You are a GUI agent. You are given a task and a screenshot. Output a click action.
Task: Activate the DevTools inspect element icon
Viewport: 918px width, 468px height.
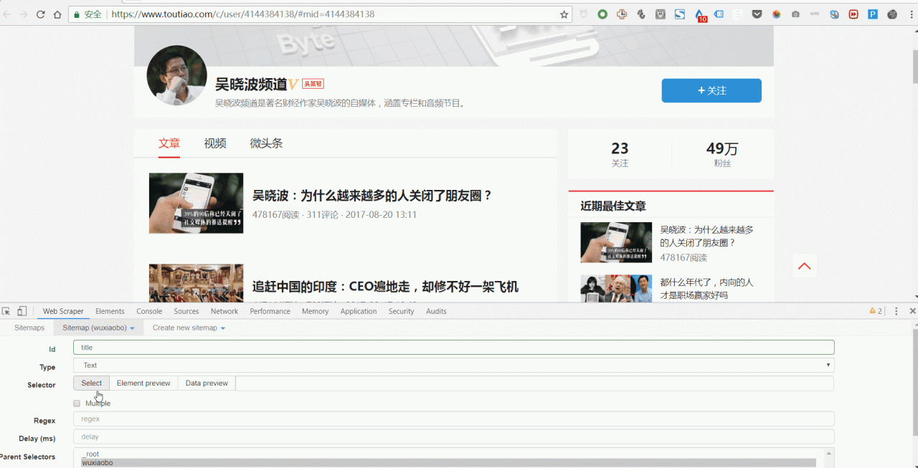point(6,311)
